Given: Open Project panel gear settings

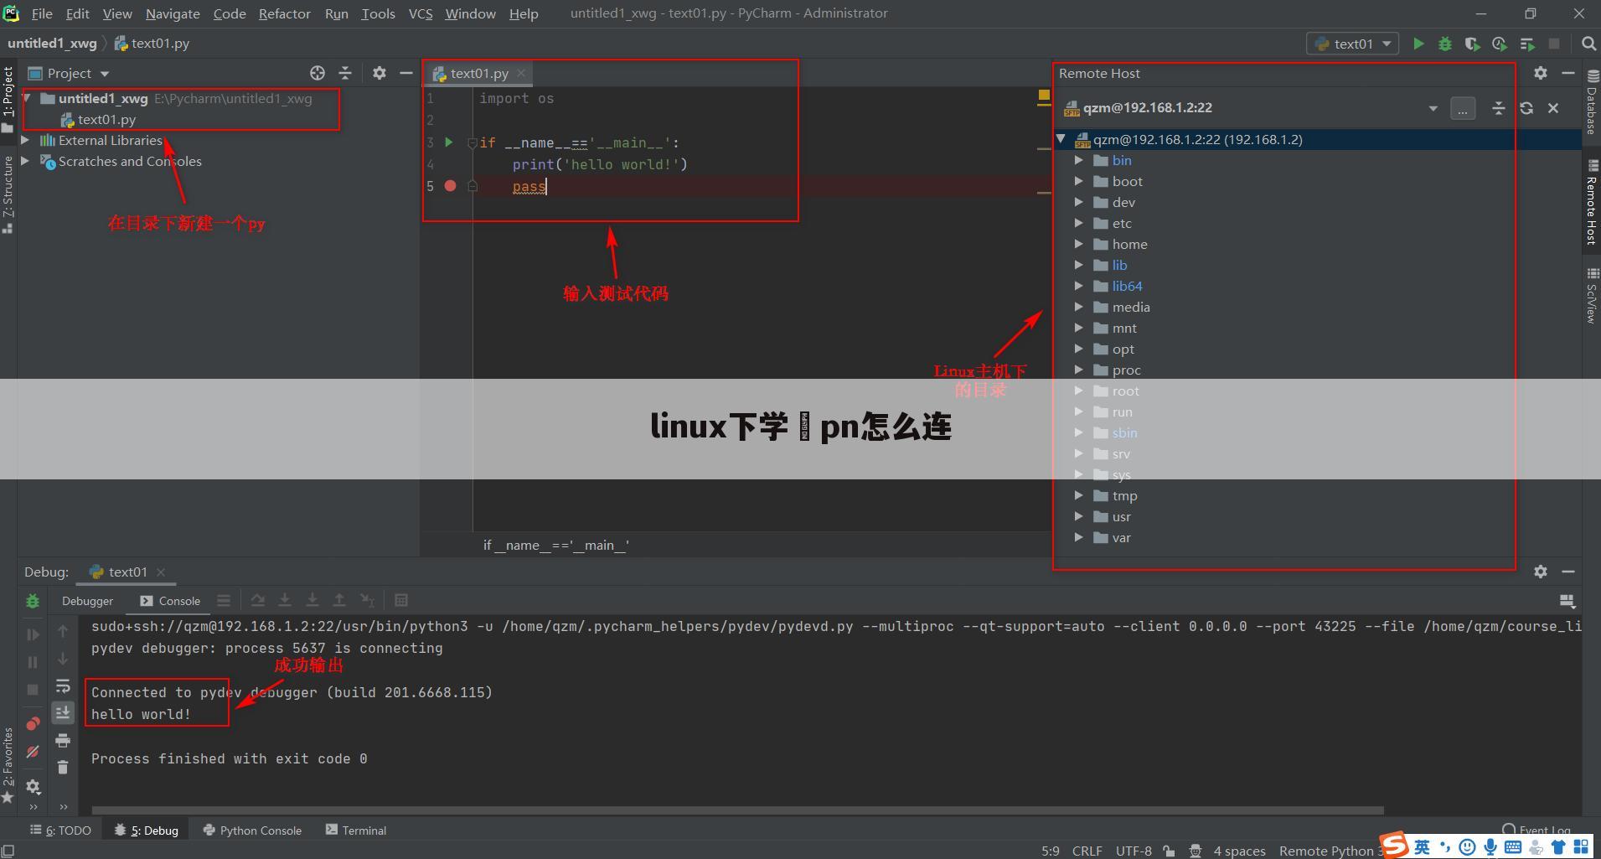Looking at the screenshot, I should (380, 73).
